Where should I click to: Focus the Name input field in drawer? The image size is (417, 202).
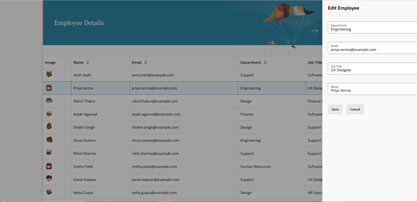[x=372, y=89]
